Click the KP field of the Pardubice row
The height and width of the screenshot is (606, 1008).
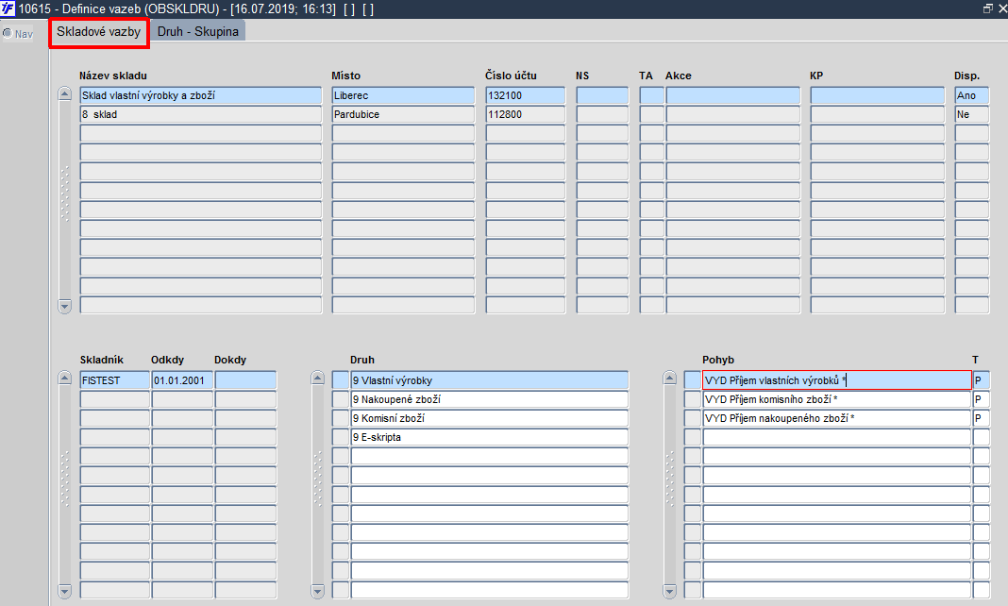click(x=877, y=114)
